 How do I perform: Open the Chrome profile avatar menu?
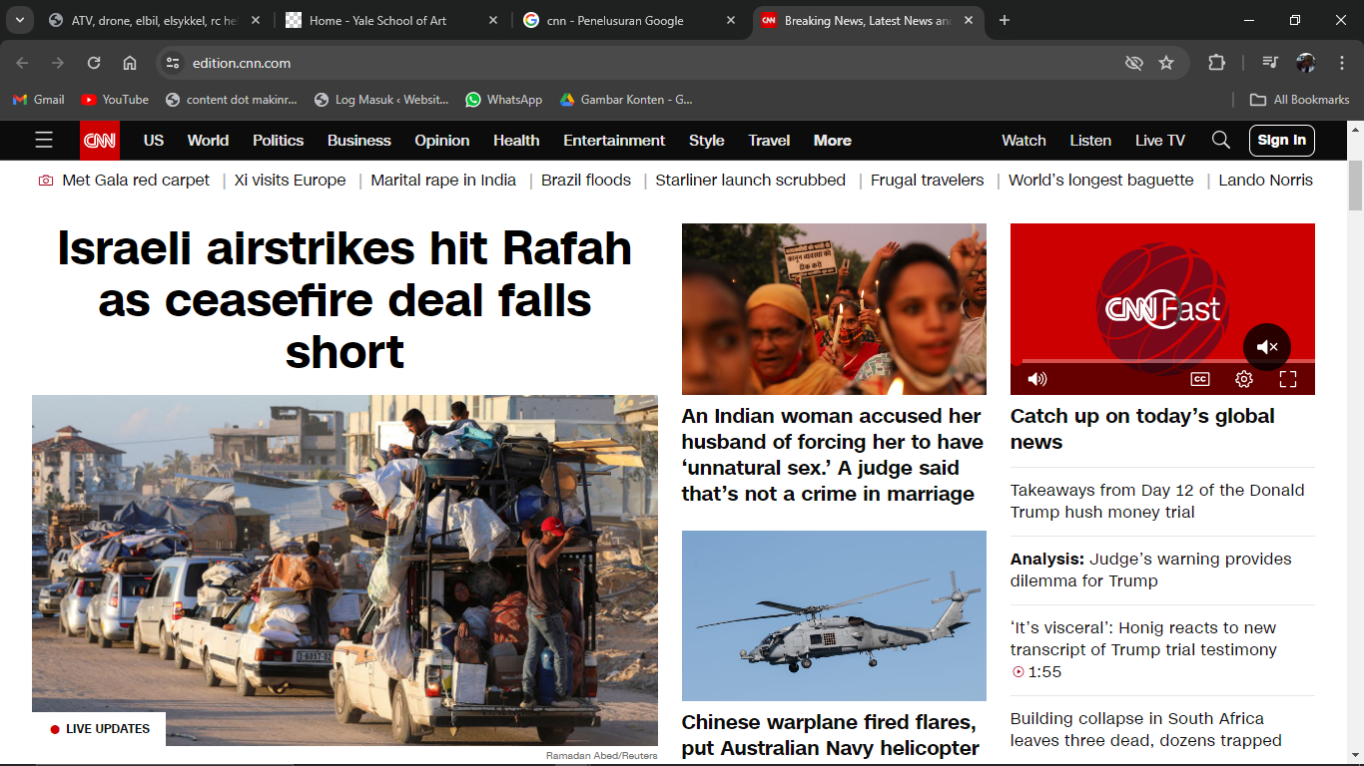coord(1305,62)
